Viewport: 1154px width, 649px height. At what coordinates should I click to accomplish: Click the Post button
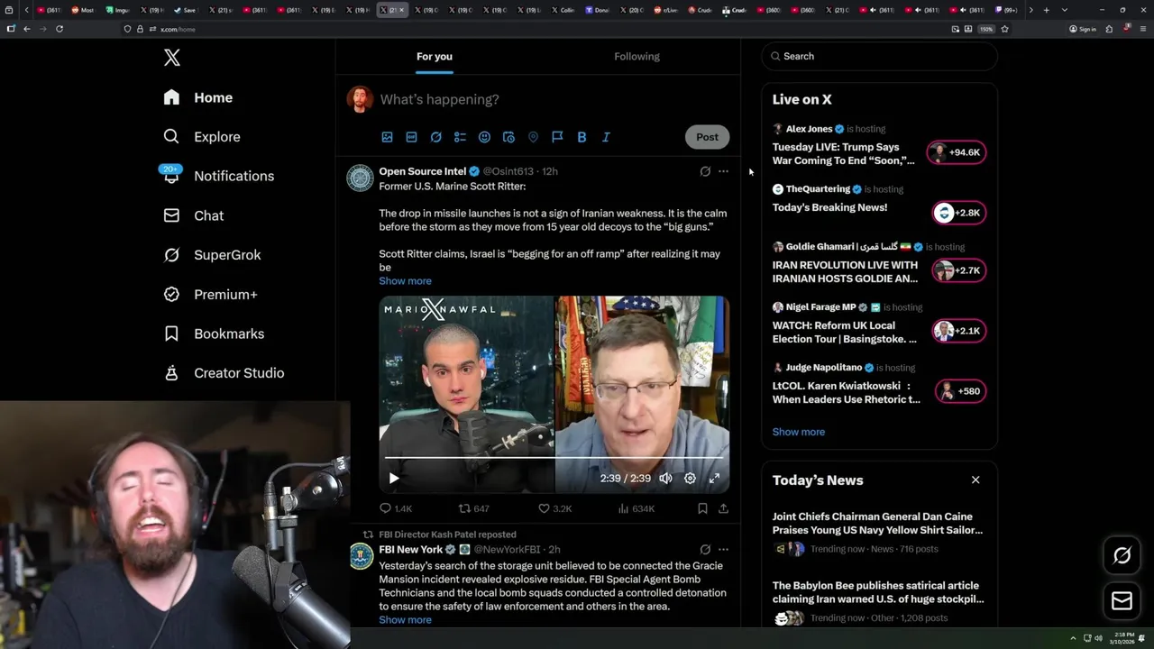707,137
